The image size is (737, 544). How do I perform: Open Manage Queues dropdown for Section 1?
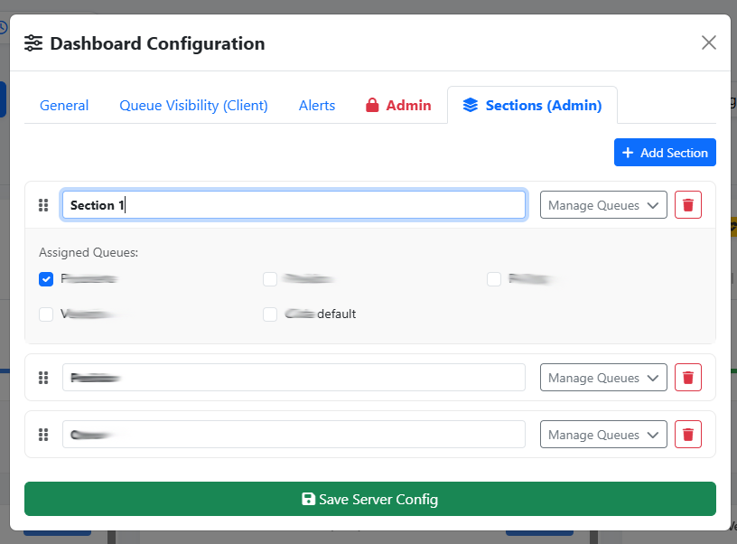[x=603, y=205]
